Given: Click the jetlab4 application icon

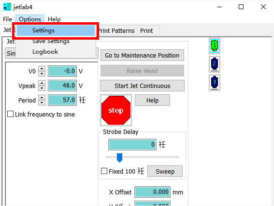Looking at the screenshot, I should (x=7, y=7).
